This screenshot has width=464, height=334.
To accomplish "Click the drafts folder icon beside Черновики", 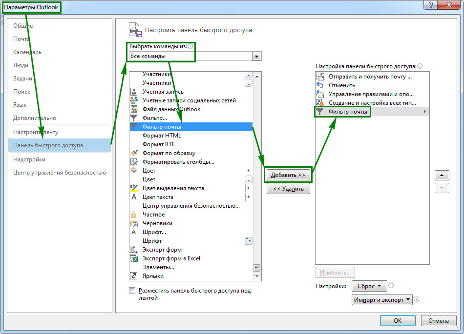I will coord(134,223).
